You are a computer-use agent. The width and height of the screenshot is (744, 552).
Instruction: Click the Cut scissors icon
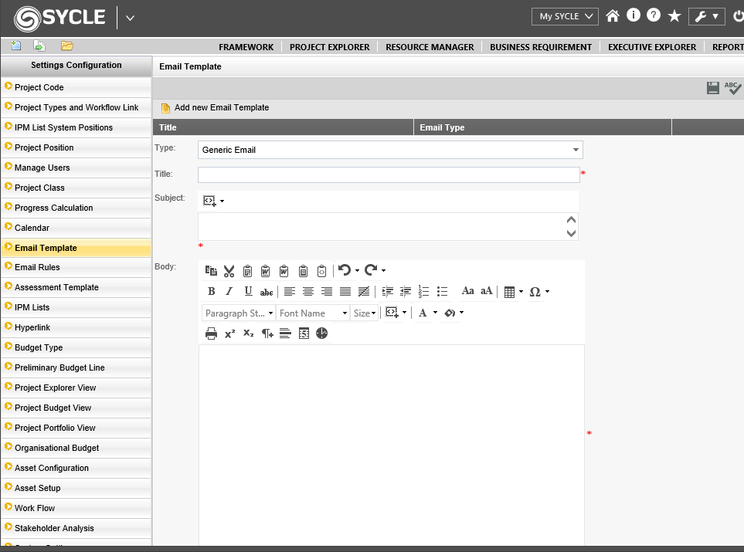[x=229, y=271]
